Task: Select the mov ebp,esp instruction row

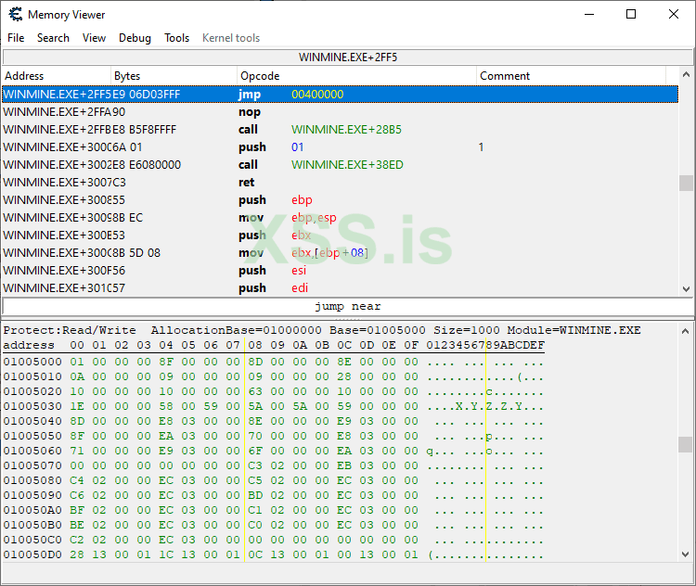Action: 339,218
